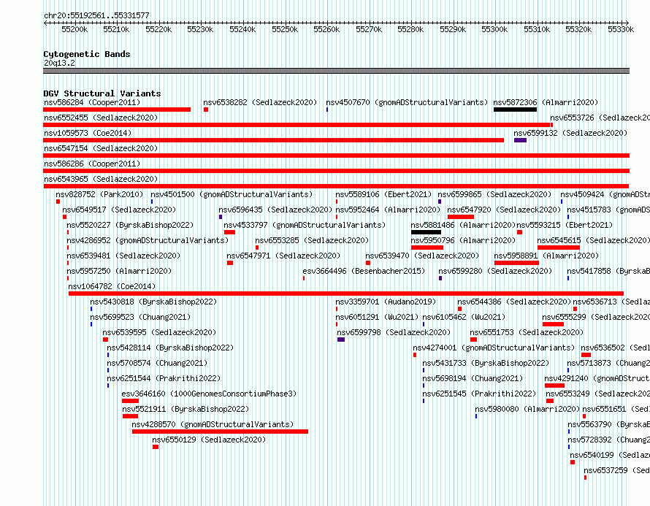Open the nsv5428114 (ByrskaBishop2022) label
The height and width of the screenshot is (506, 650).
[170, 348]
